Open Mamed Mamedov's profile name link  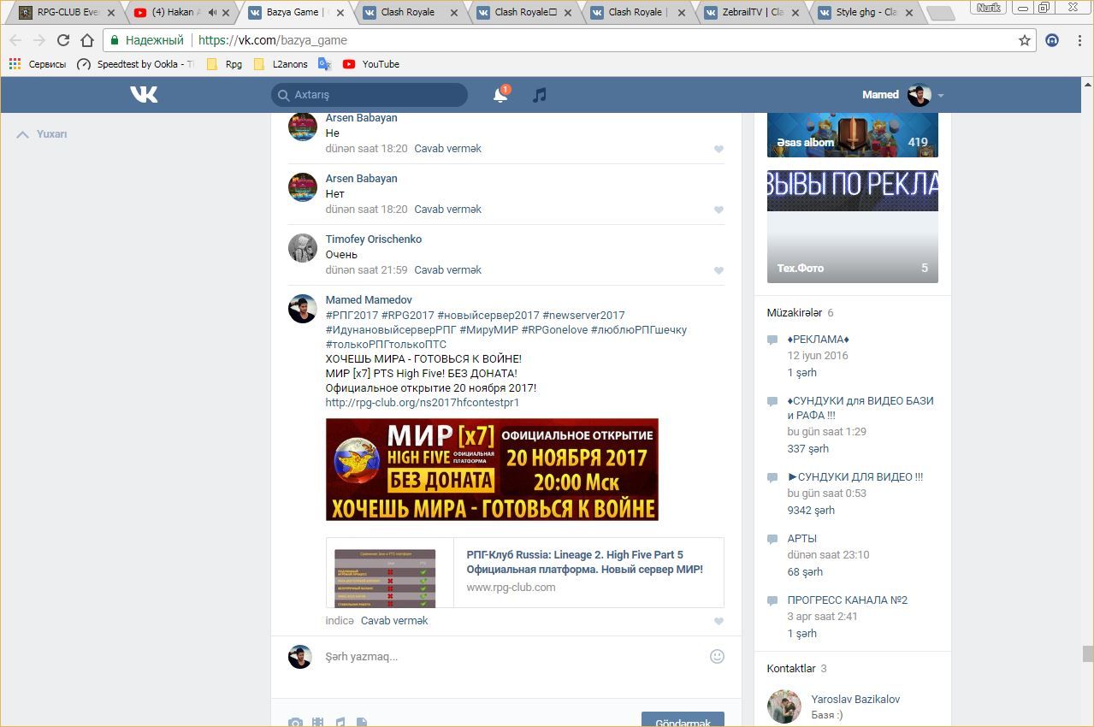369,299
